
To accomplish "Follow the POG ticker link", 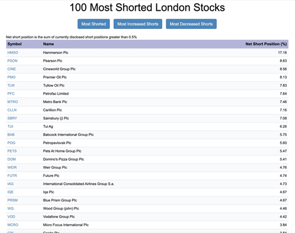I will pyautogui.click(x=12, y=143).
